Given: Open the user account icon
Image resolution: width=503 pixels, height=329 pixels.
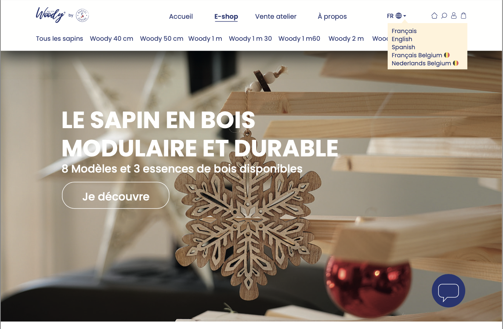Looking at the screenshot, I should tap(454, 16).
